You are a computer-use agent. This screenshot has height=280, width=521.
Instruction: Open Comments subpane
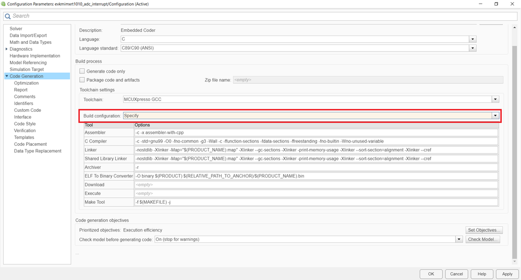click(25, 97)
